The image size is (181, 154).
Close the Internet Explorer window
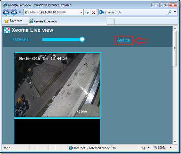(x=173, y=5)
